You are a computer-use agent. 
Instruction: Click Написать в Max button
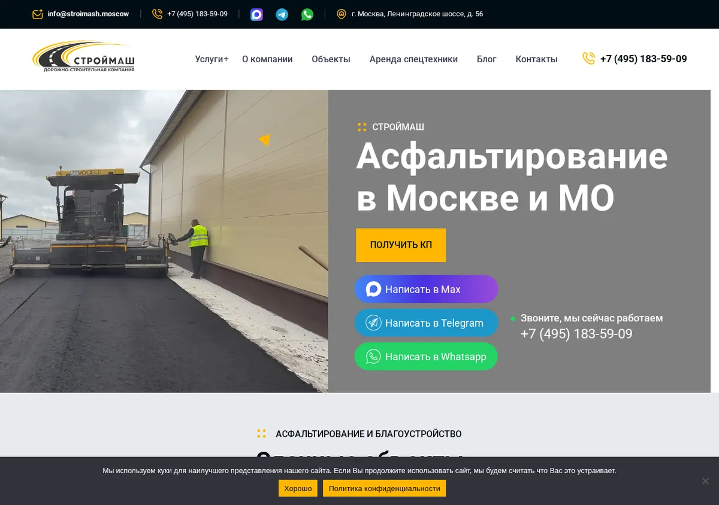426,290
